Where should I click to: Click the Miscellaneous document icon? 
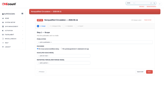pyautogui.click(x=3, y=39)
